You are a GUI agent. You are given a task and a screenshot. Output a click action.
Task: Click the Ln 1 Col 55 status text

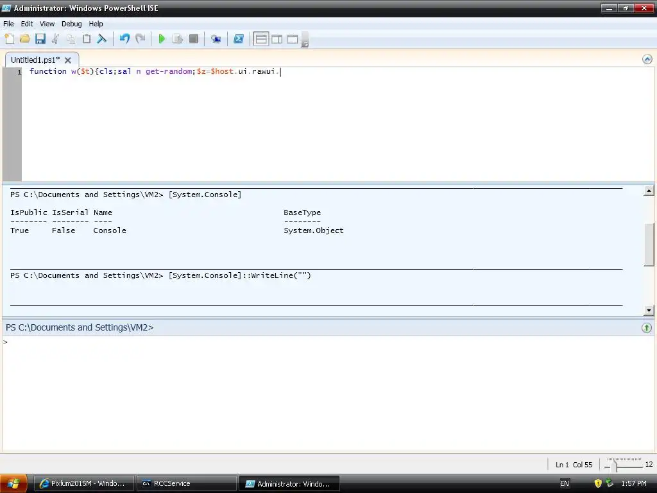point(574,465)
